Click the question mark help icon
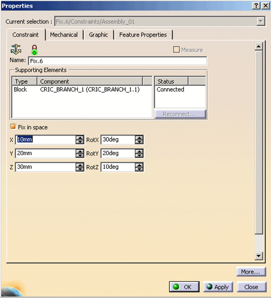271x298 pixels. (x=256, y=6)
